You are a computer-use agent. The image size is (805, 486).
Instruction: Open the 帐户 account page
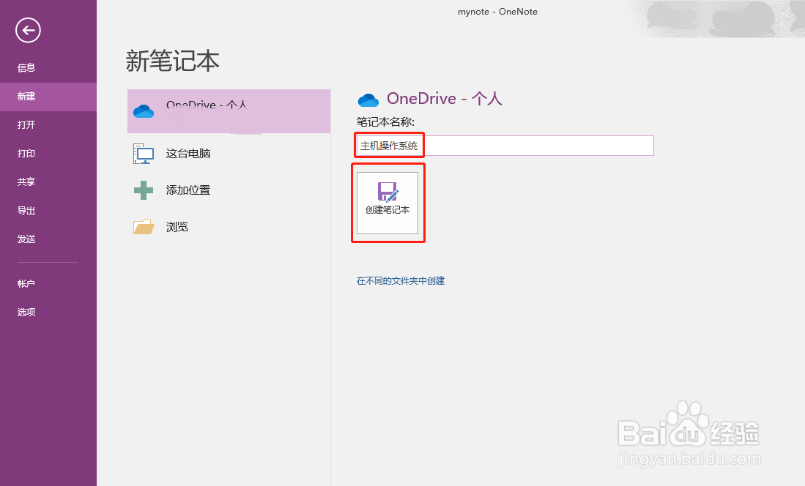coord(48,283)
